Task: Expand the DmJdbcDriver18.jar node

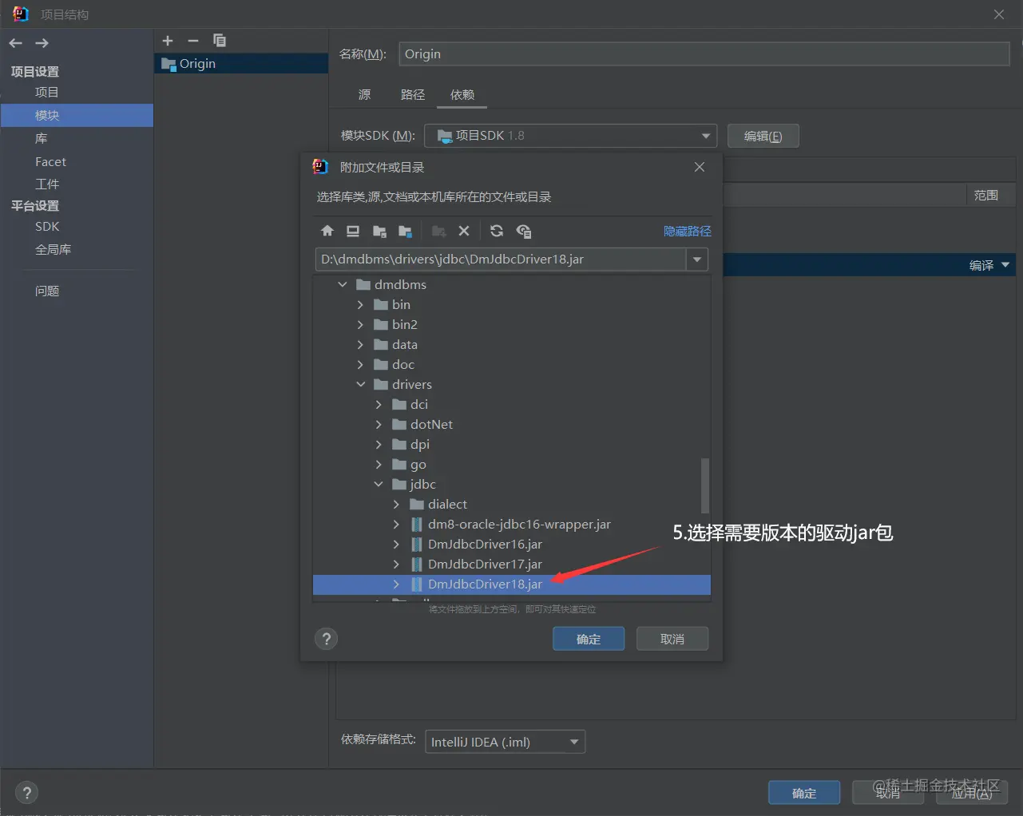Action: (x=396, y=584)
